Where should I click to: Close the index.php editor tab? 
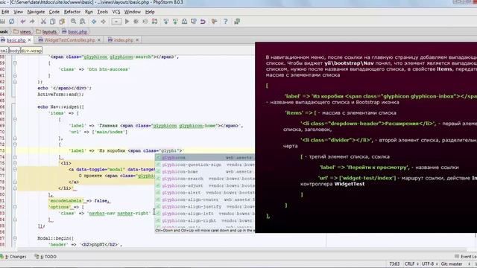point(137,40)
